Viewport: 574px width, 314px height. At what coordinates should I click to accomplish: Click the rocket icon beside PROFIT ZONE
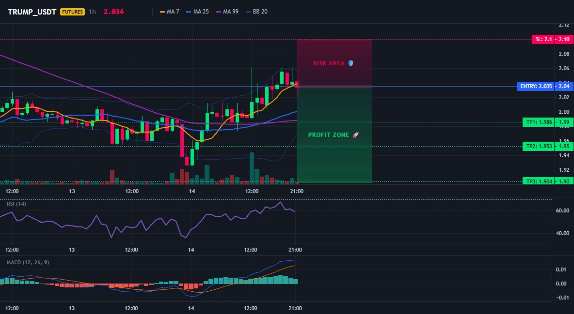(355, 135)
